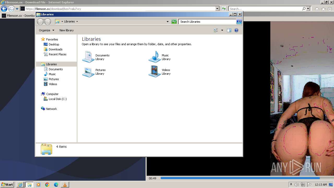Open Videos in the navigation tree
The height and width of the screenshot is (188, 334).
pos(53,84)
